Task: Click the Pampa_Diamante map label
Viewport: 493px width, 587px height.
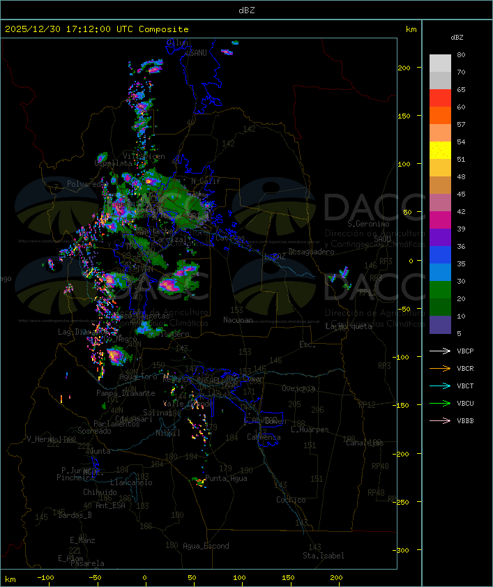Action: click(126, 393)
